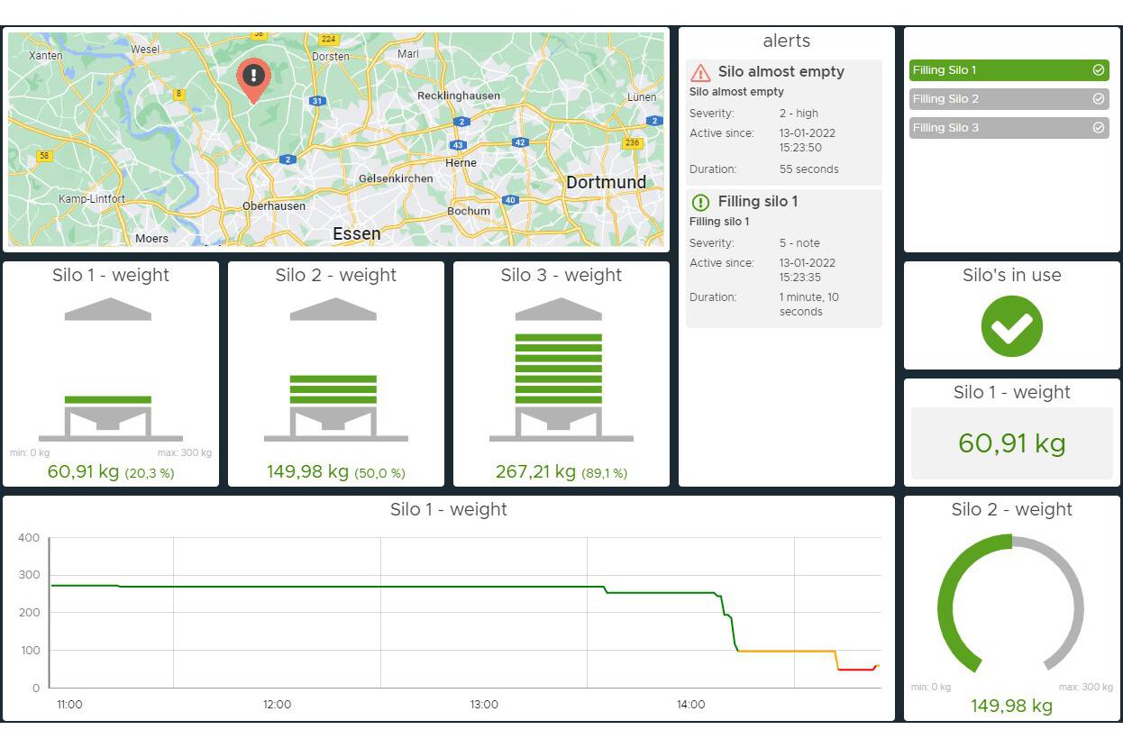
Task: Click the red segment of the weight chart line
Action: pos(855,670)
